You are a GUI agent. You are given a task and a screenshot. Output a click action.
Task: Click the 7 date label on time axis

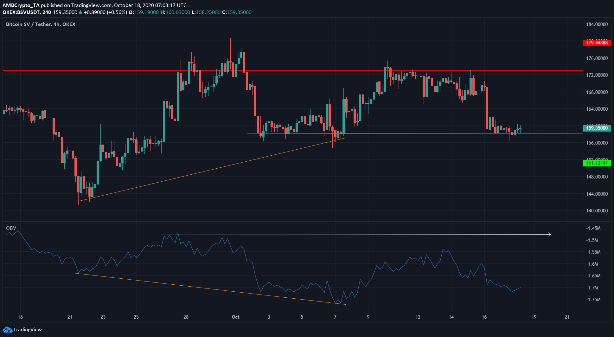335,317
